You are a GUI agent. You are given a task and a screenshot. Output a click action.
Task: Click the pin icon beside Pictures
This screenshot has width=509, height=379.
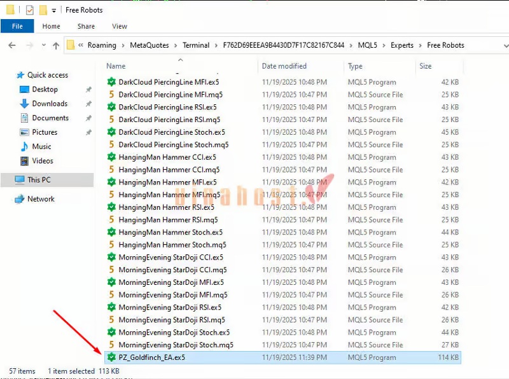[88, 132]
